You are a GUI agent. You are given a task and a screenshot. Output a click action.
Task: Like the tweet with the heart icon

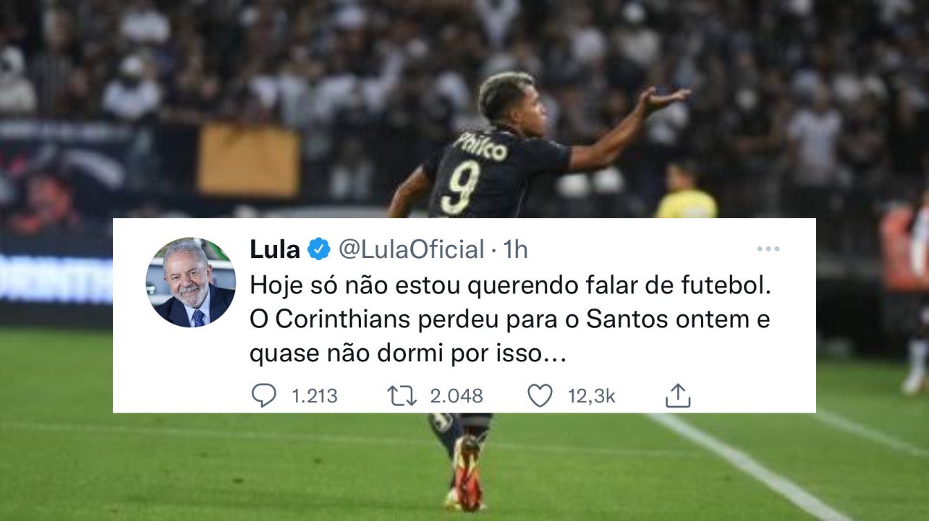540,395
